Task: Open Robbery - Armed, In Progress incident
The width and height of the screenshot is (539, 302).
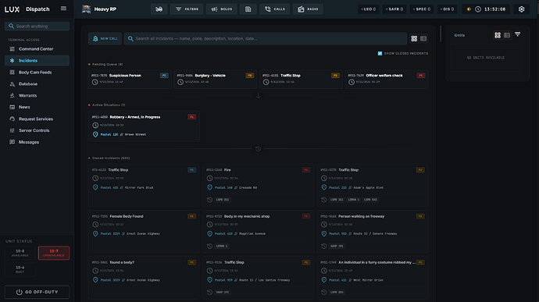Action: (144, 126)
